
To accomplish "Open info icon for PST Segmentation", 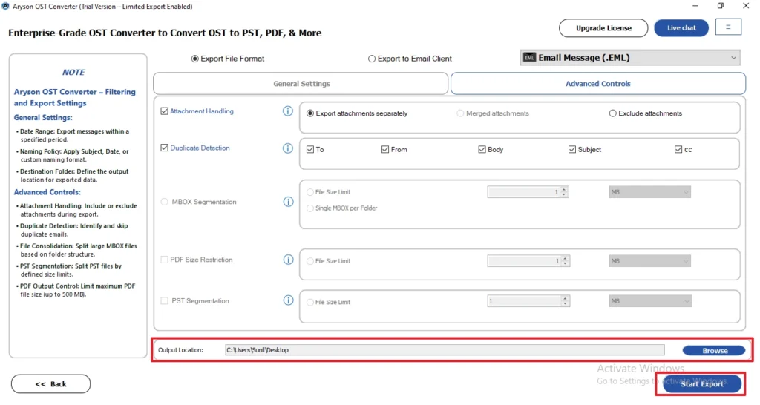I will tap(289, 300).
